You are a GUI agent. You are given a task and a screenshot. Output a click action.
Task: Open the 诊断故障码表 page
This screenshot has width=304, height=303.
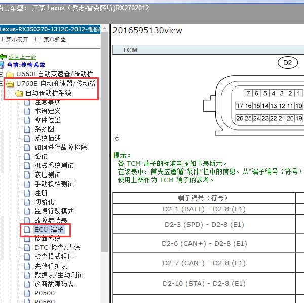[x=54, y=284]
